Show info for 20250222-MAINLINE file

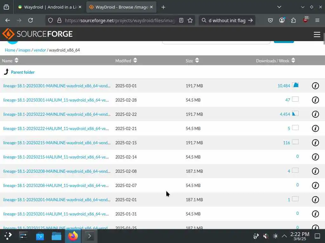click(315, 114)
